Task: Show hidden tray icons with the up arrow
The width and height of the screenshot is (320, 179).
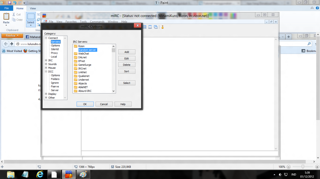Action: 275,175
